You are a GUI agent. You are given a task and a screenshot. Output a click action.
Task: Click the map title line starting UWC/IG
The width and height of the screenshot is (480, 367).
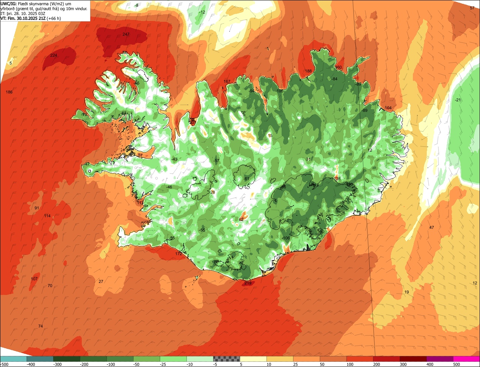point(36,3)
